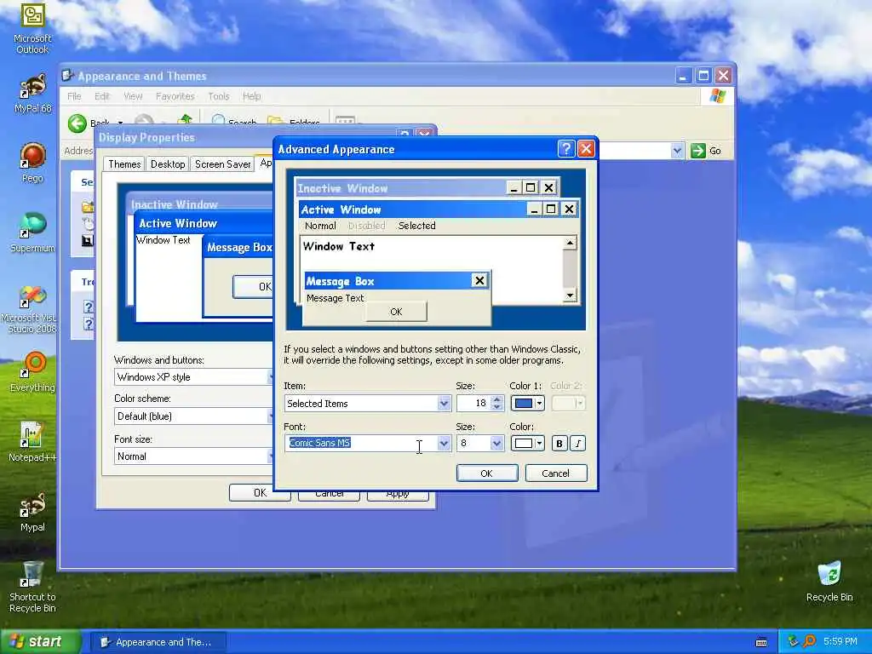Click the help question mark in Advanced Appearance
The height and width of the screenshot is (654, 872).
click(565, 148)
